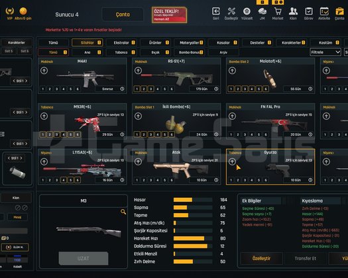Open the Klan icon in top bar
This screenshot has width=348, height=278.
click(293, 11)
